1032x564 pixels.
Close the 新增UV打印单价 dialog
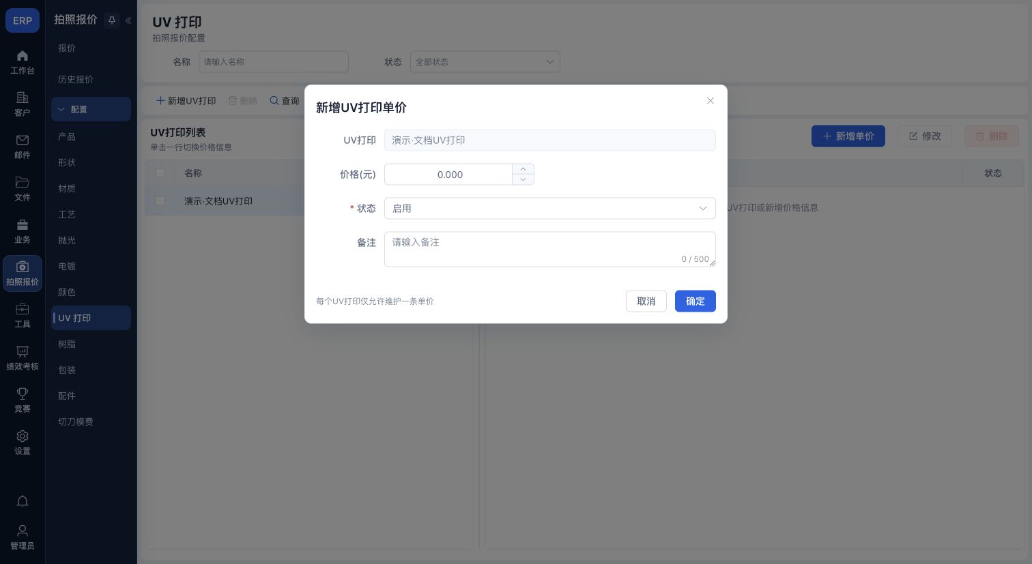(x=711, y=101)
